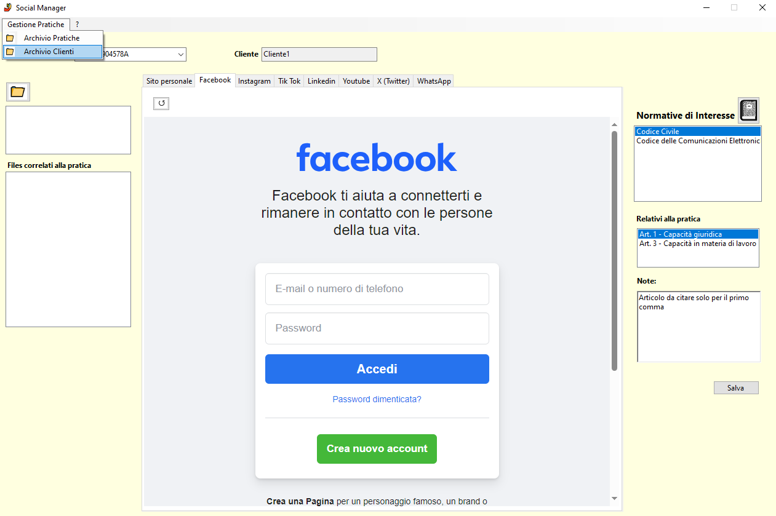Choose Archivio Pratiche from the menu
The width and height of the screenshot is (776, 516).
(x=52, y=38)
